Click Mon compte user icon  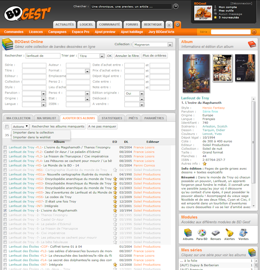215,7
